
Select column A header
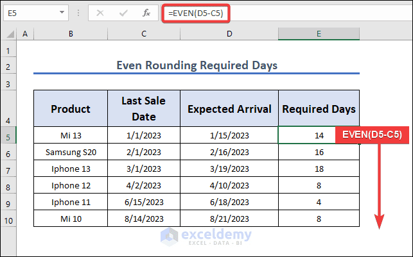pyautogui.click(x=25, y=34)
